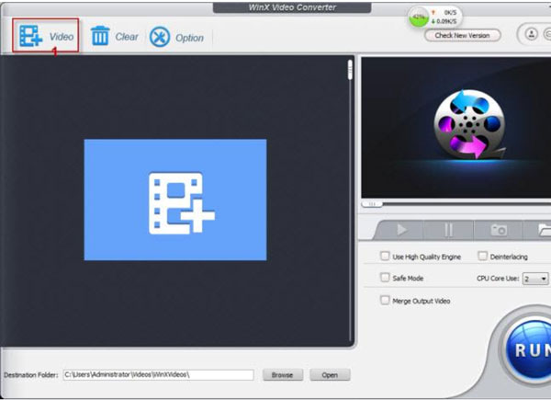Click the user account icon at top right
The height and width of the screenshot is (400, 551).
(x=531, y=34)
